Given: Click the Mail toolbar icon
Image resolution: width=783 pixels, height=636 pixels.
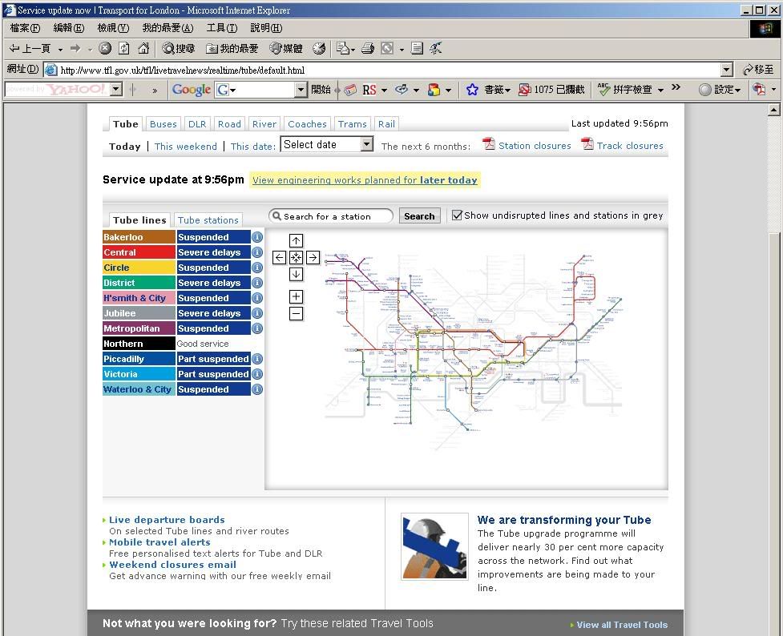Looking at the screenshot, I should click(x=342, y=48).
